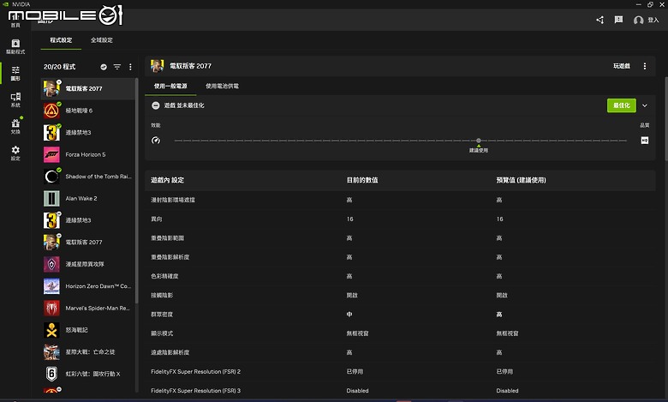Screen dimensions: 668x402
Task: Click the 效能 performance gauge icon
Action: point(156,141)
